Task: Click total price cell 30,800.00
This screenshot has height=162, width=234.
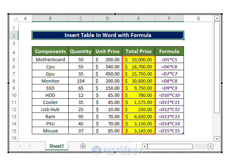Action: pyautogui.click(x=138, y=81)
